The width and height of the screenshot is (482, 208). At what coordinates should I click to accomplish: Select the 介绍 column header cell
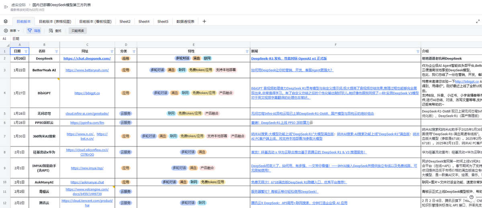click(451, 51)
